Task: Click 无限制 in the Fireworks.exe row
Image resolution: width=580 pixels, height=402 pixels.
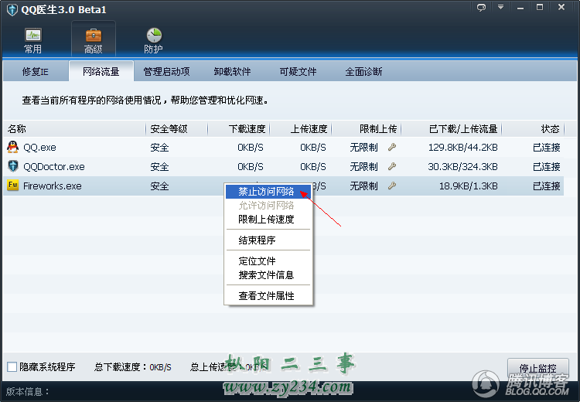Action: (364, 186)
